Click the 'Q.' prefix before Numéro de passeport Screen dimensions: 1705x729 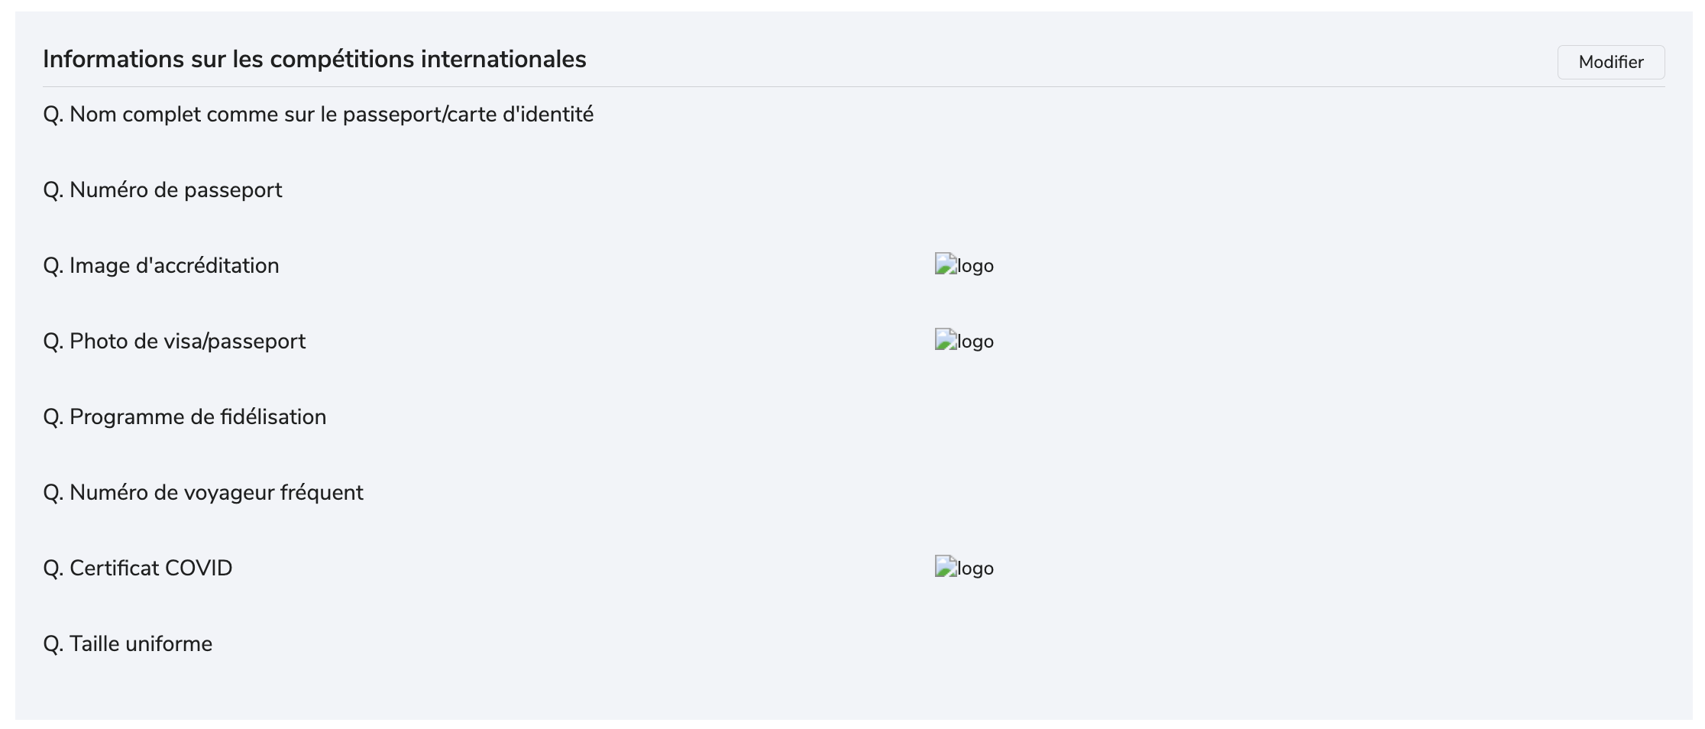pos(53,190)
